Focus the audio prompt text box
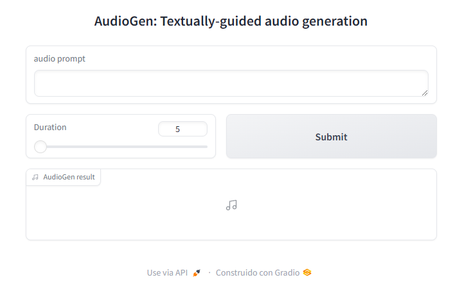This screenshot has width=471, height=298. click(231, 83)
